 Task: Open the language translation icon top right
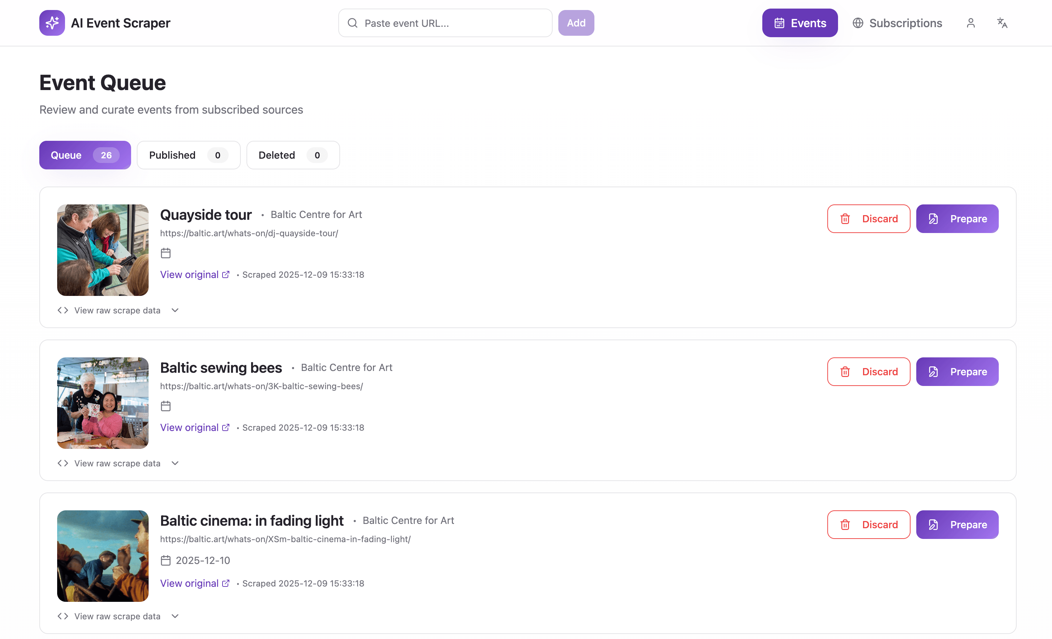tap(1002, 23)
